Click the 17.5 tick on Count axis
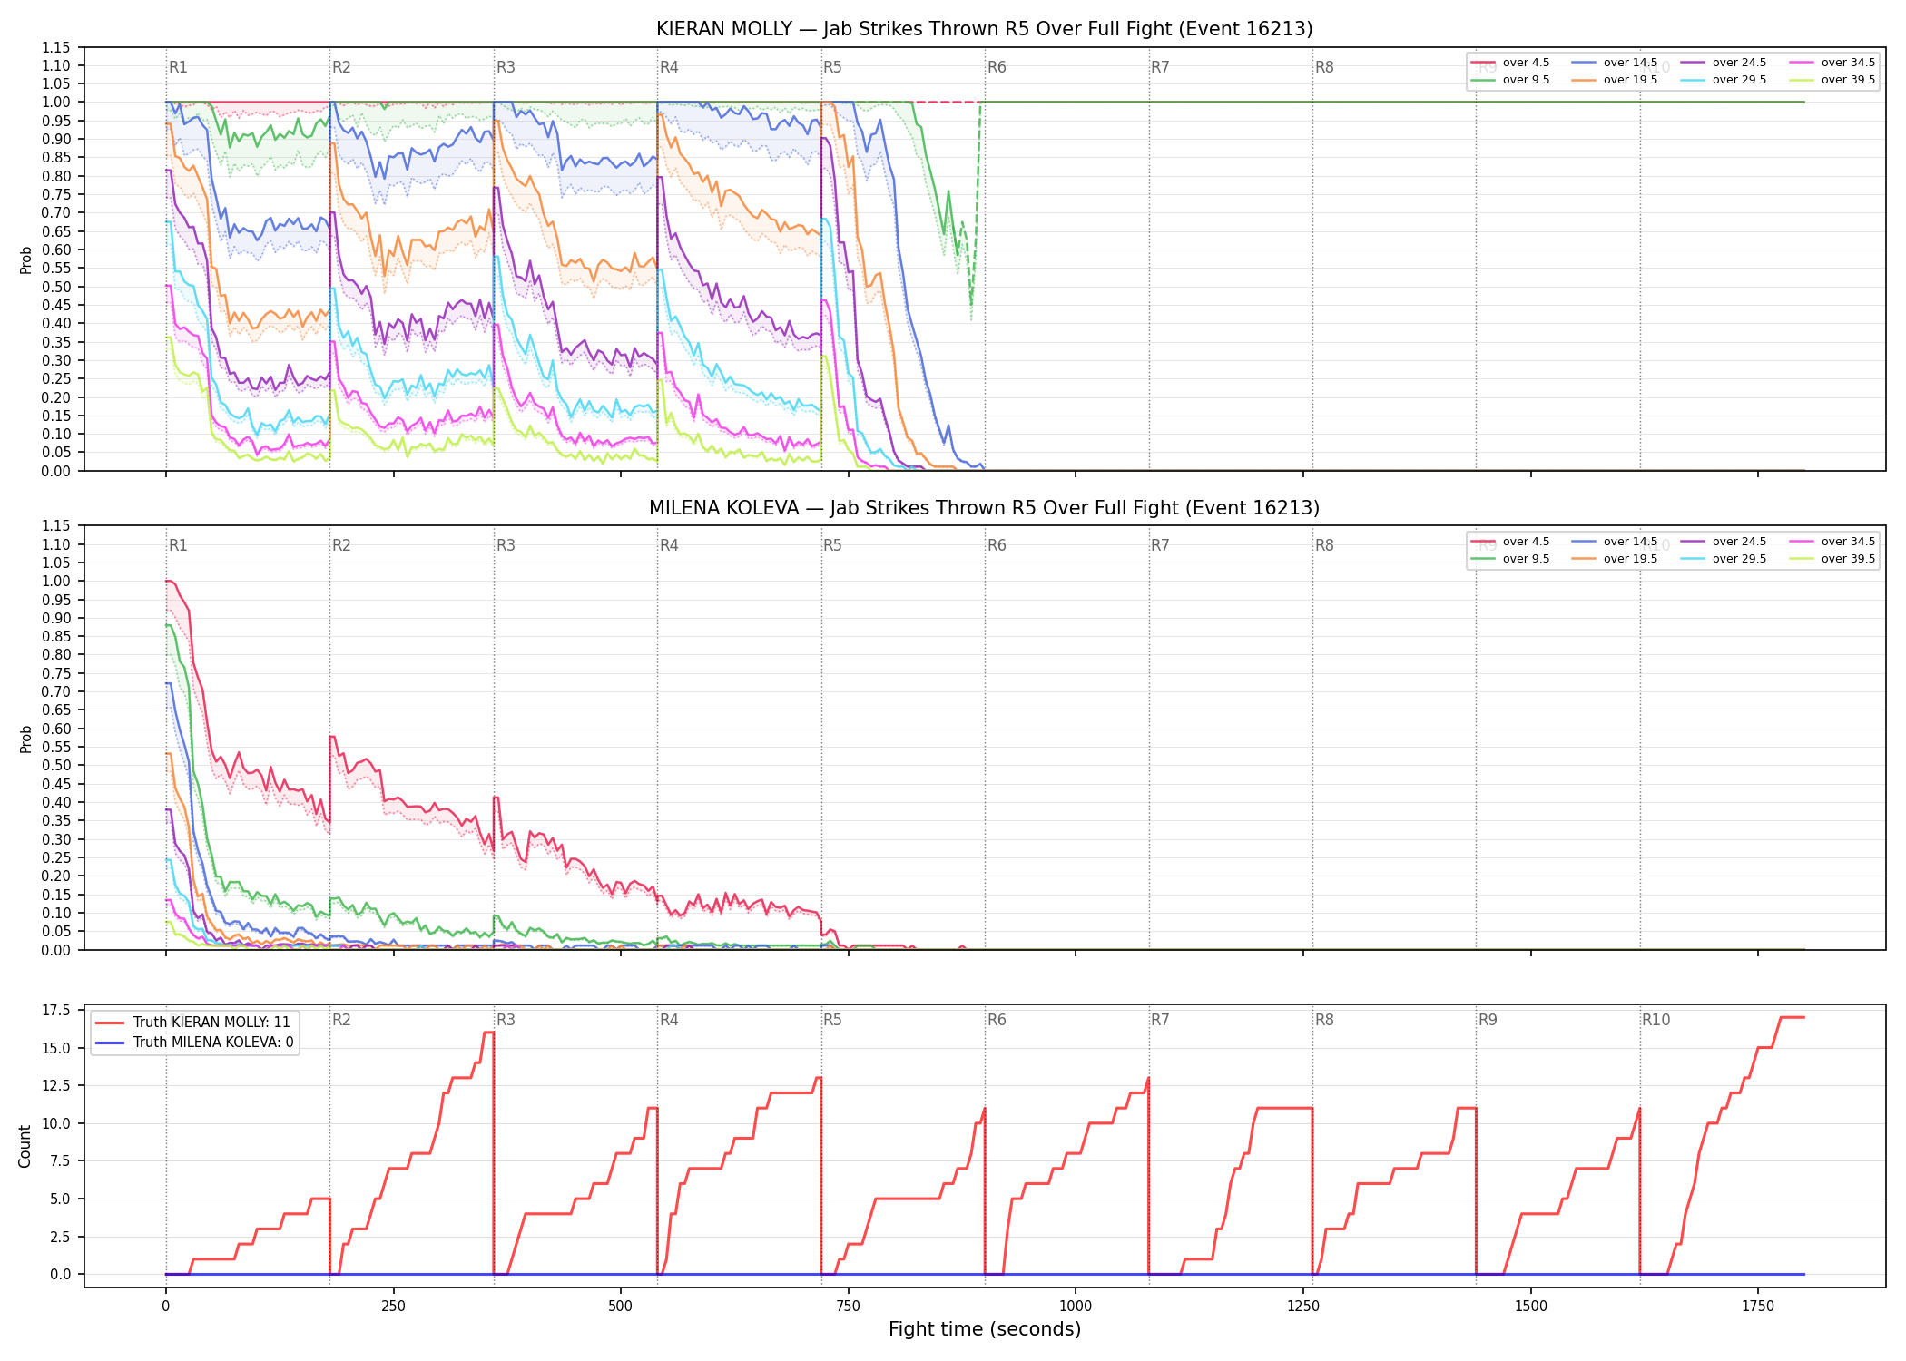1906x1361 pixels. click(x=56, y=1011)
